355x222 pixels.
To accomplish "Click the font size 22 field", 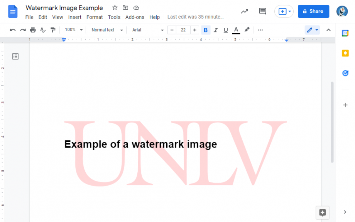I will 183,30.
